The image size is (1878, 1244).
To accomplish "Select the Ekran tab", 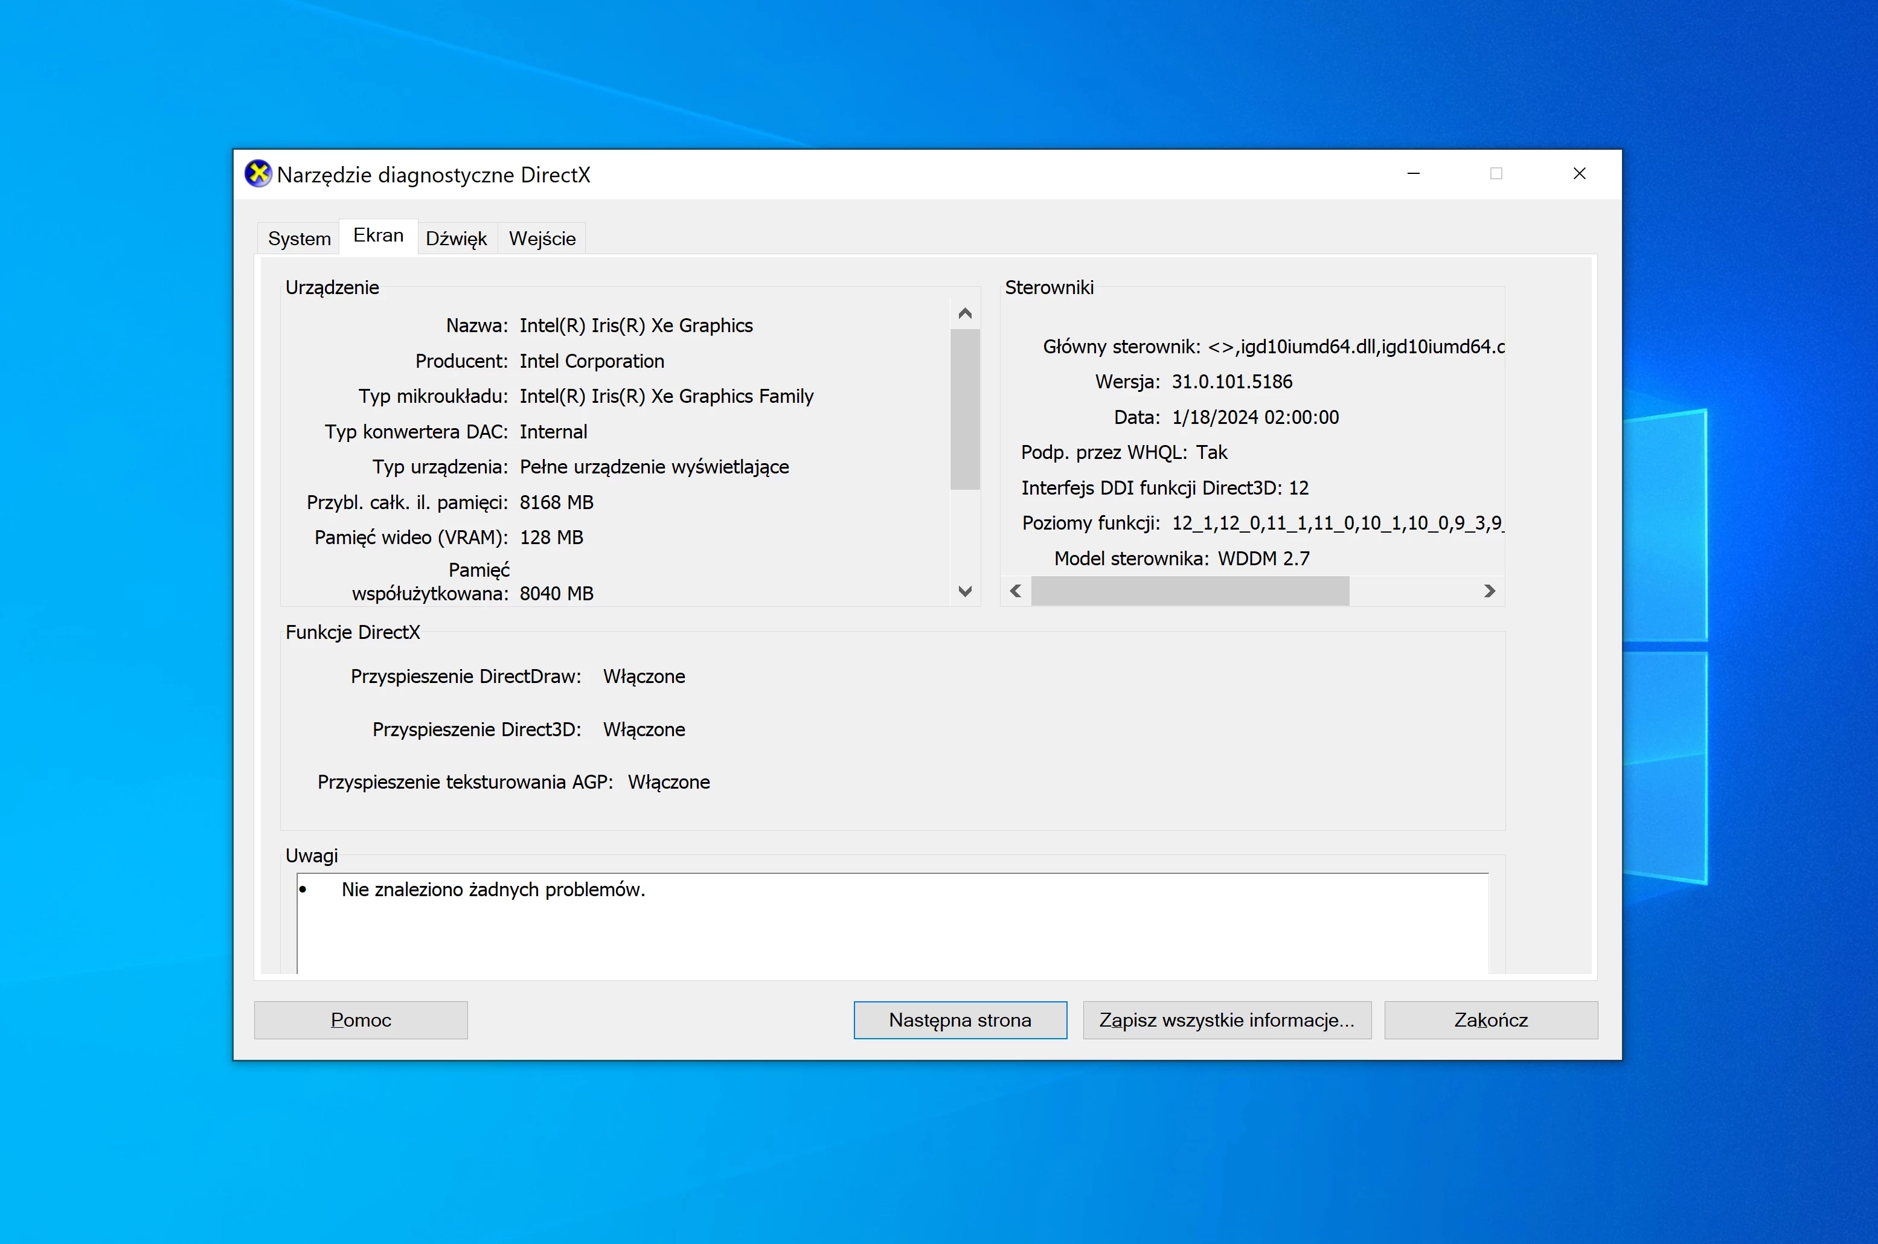I will click(379, 236).
